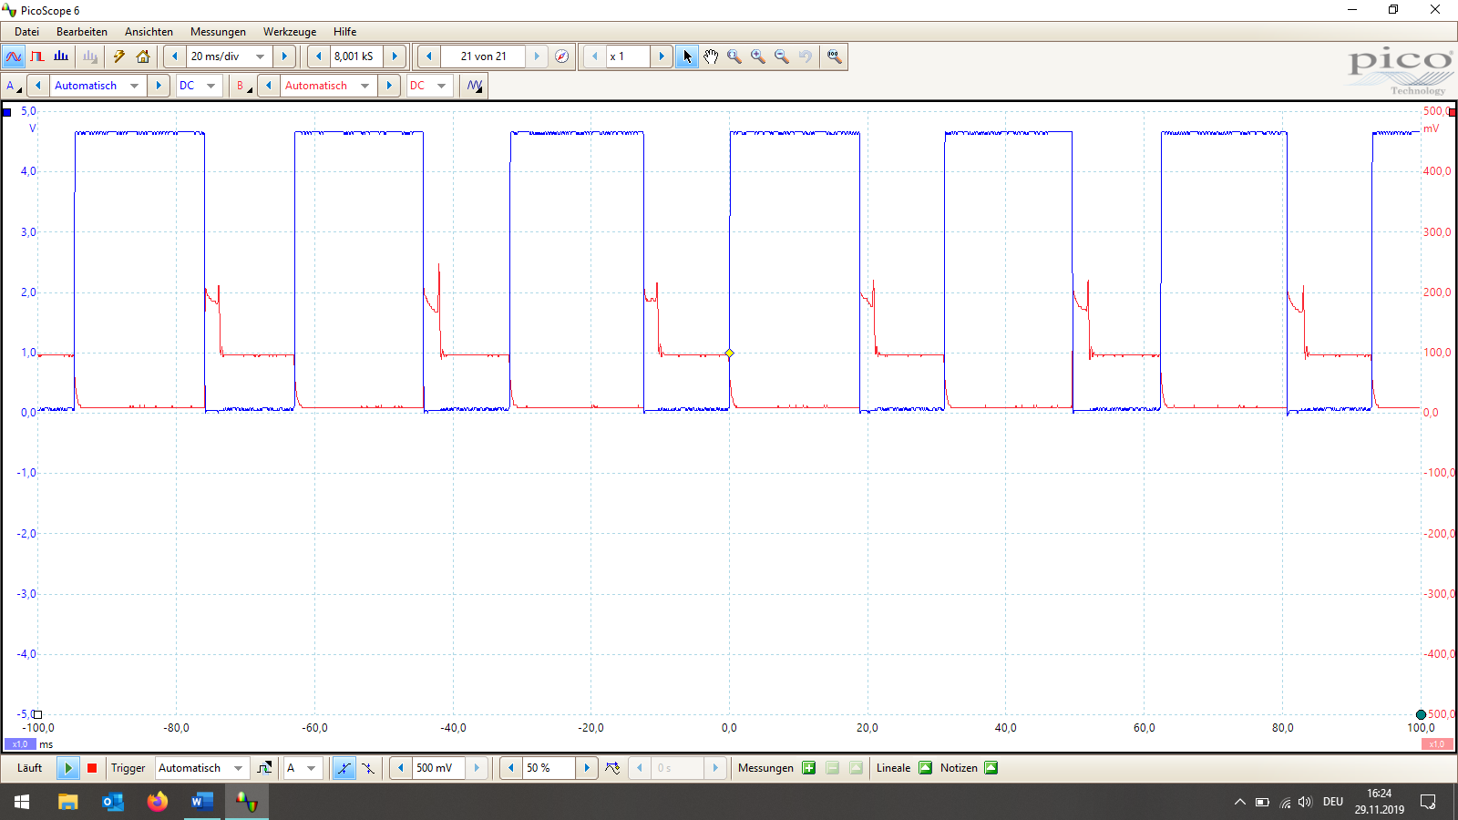Click the 21 von 21 buffer field

tap(483, 56)
